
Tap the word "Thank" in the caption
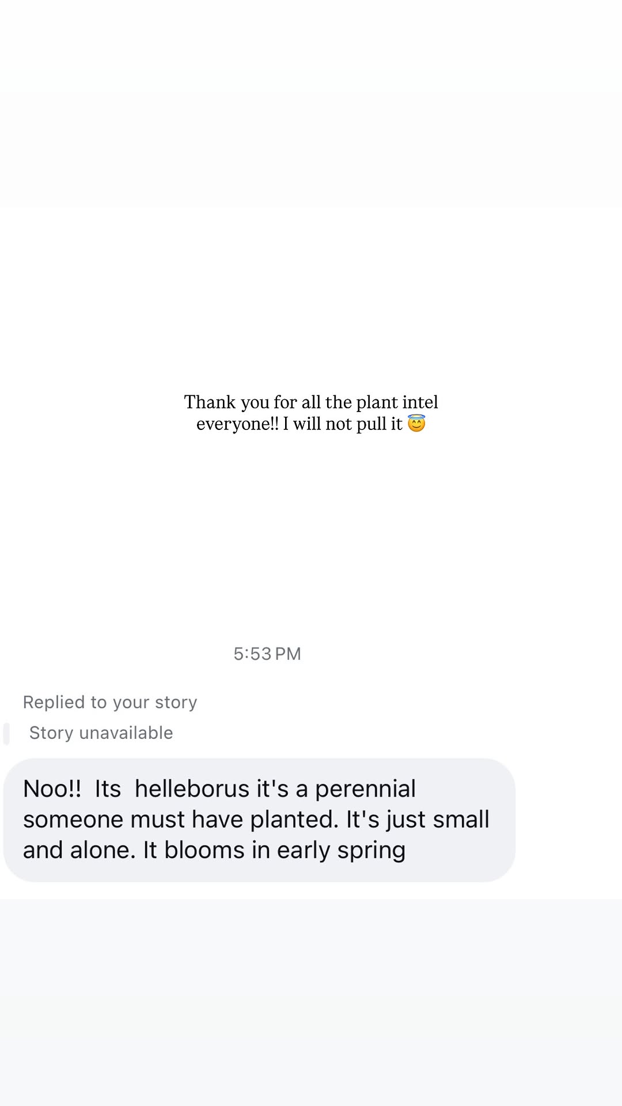tap(210, 402)
